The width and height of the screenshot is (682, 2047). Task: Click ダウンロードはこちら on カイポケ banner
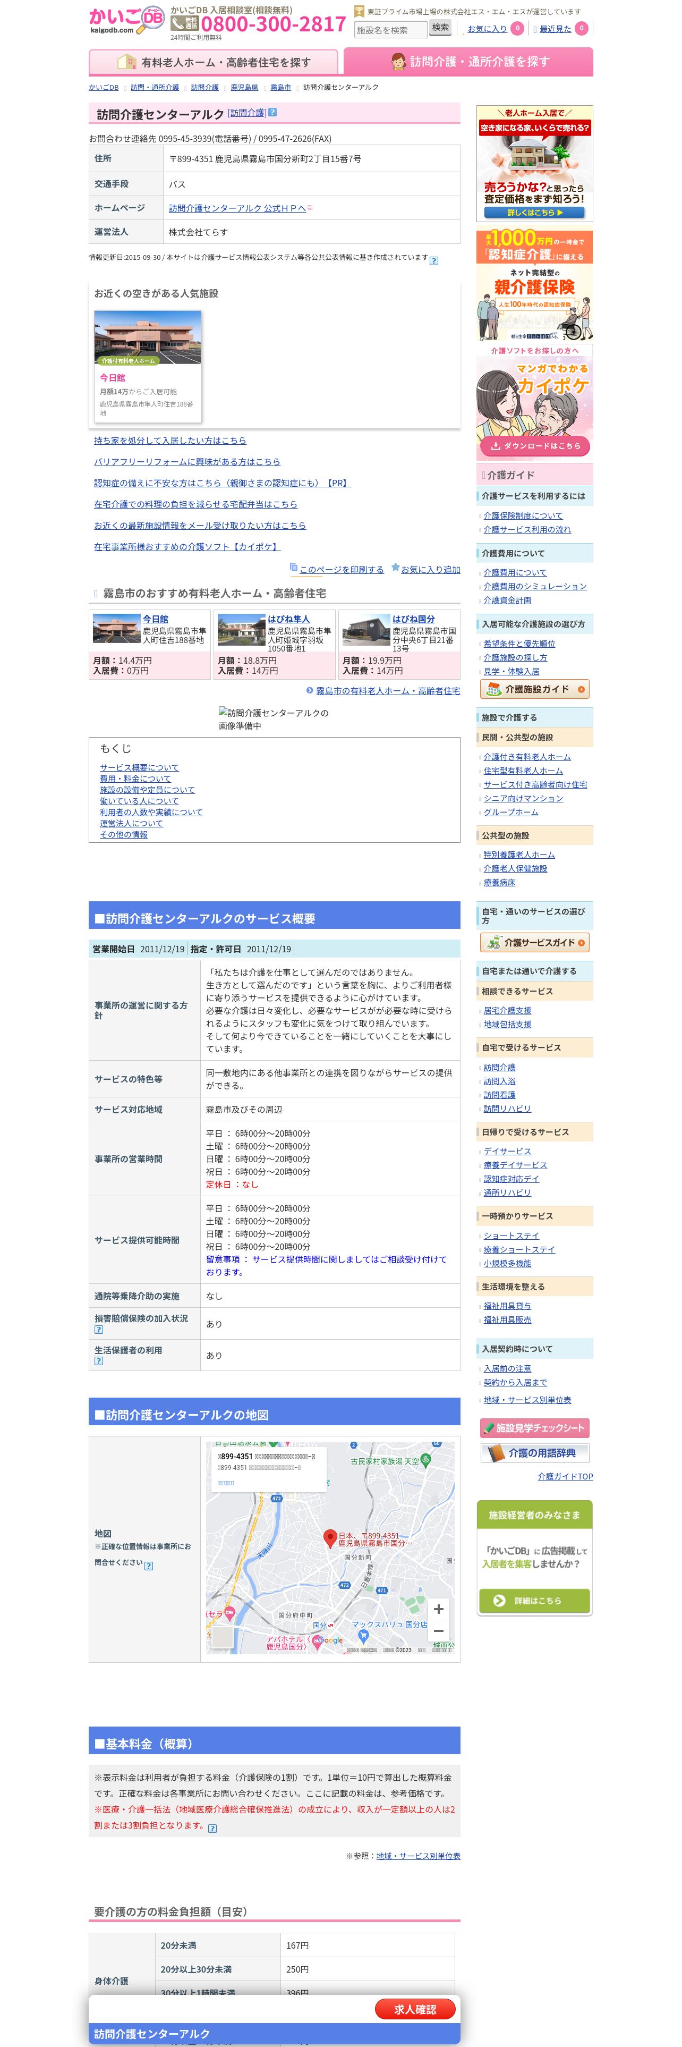(x=535, y=446)
